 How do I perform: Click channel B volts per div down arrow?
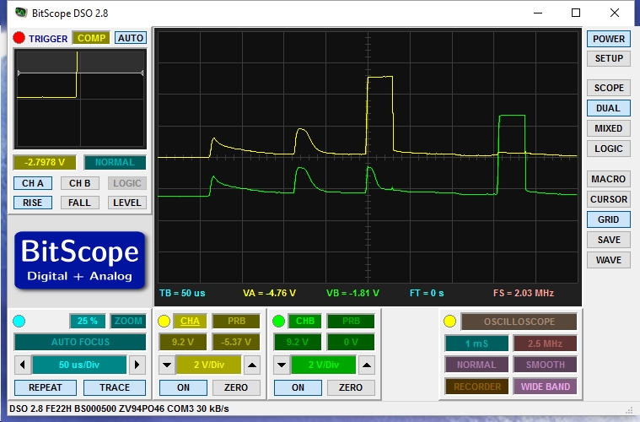pyautogui.click(x=282, y=365)
